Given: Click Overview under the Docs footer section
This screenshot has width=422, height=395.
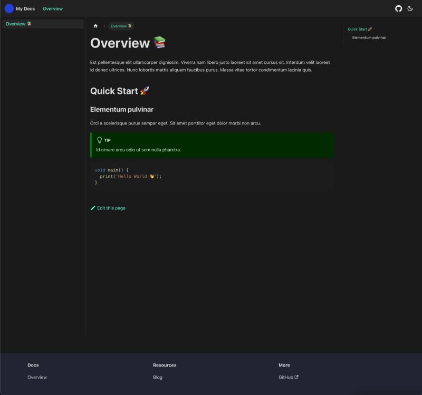Looking at the screenshot, I should 36,377.
